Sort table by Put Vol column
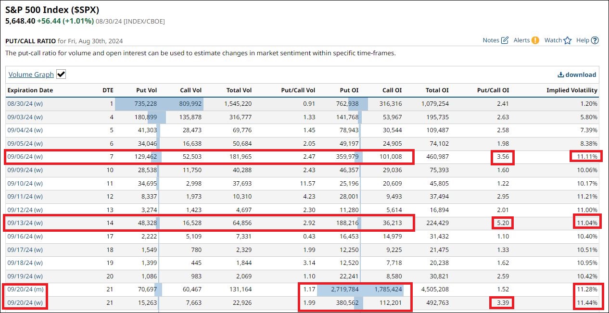609x313 pixels. point(146,90)
